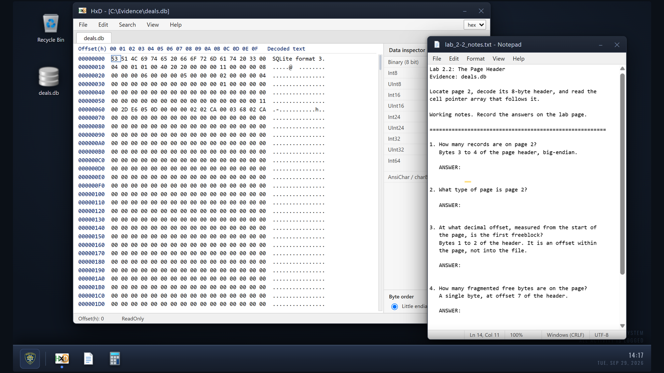Screen dimensions: 664x373
Task: Select the Little endian byte order option
Action: [395, 307]
